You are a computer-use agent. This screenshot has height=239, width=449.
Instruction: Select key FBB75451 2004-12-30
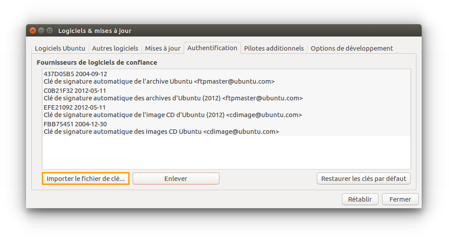click(x=226, y=128)
